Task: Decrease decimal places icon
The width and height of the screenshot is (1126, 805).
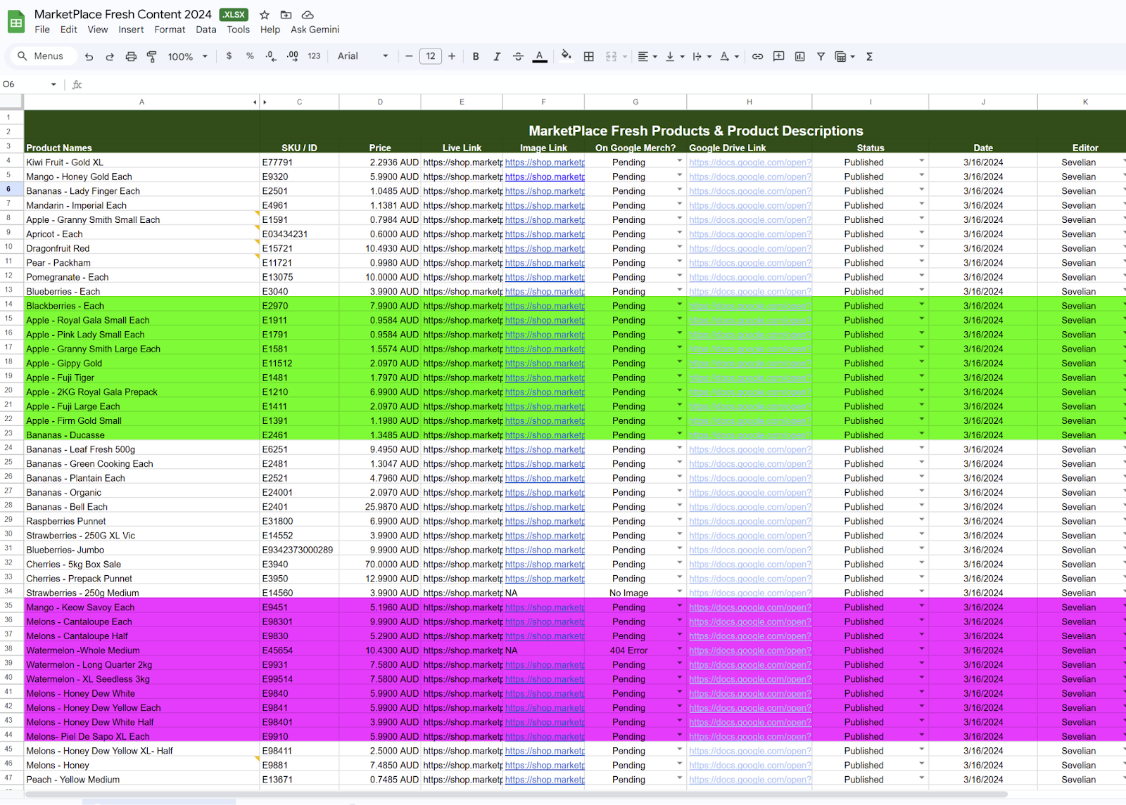Action: click(x=271, y=56)
